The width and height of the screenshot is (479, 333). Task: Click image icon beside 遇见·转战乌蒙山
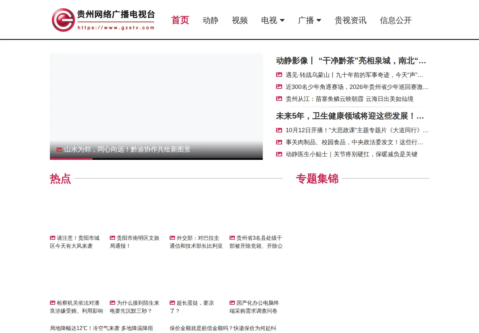[279, 75]
